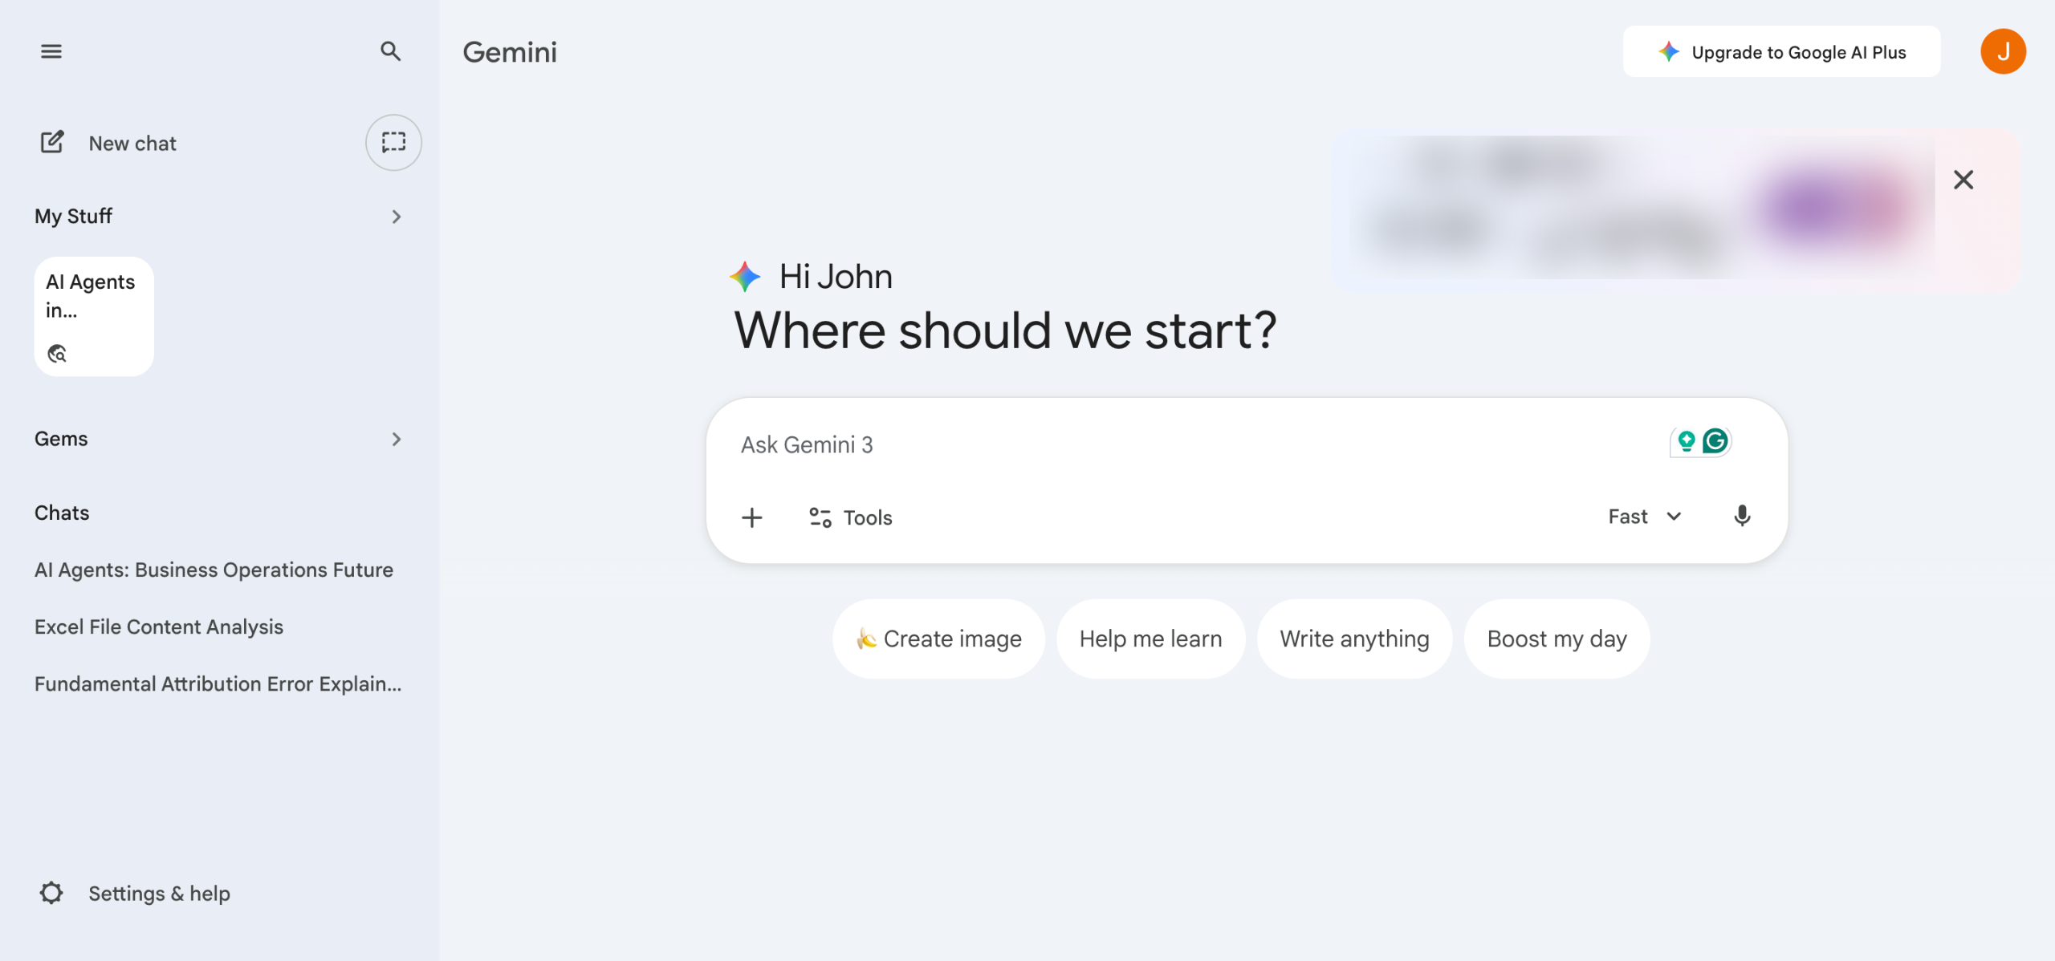Click Upgrade to Google AI Plus button
Viewport: 2055px width, 961px height.
point(1781,52)
